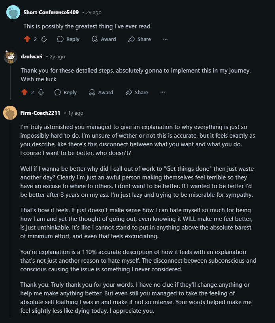
Task: Open more options on Short-Conference5409's comment
Action: click(x=165, y=39)
